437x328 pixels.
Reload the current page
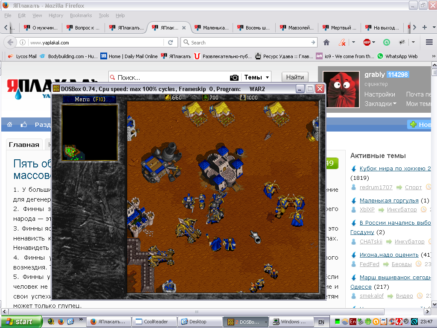click(171, 42)
